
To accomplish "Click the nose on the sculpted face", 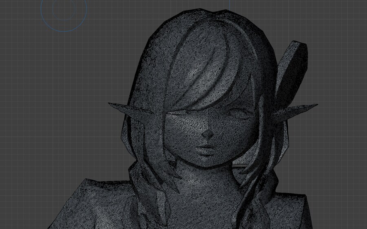I will click(x=208, y=133).
